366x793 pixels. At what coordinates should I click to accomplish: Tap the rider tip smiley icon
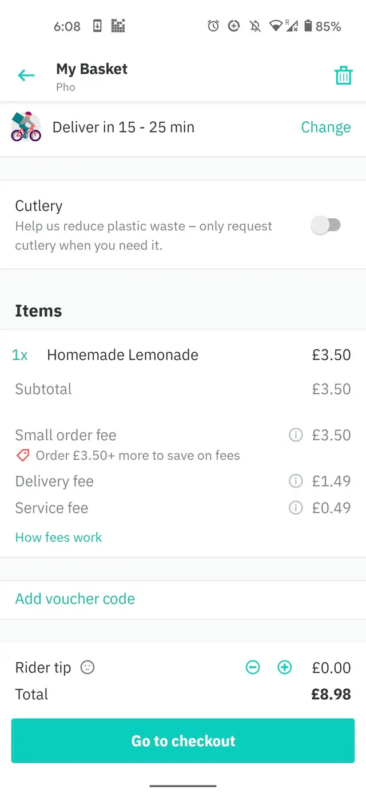pyautogui.click(x=87, y=667)
